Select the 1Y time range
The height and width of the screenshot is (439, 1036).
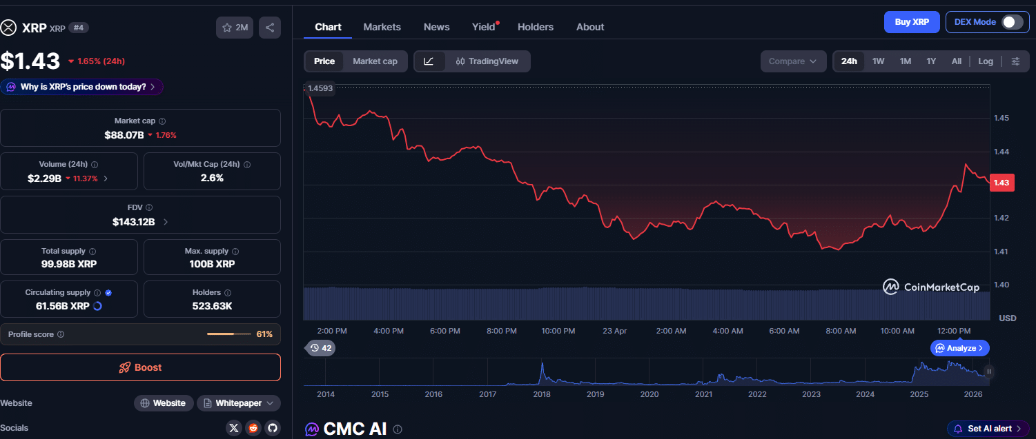(x=931, y=61)
